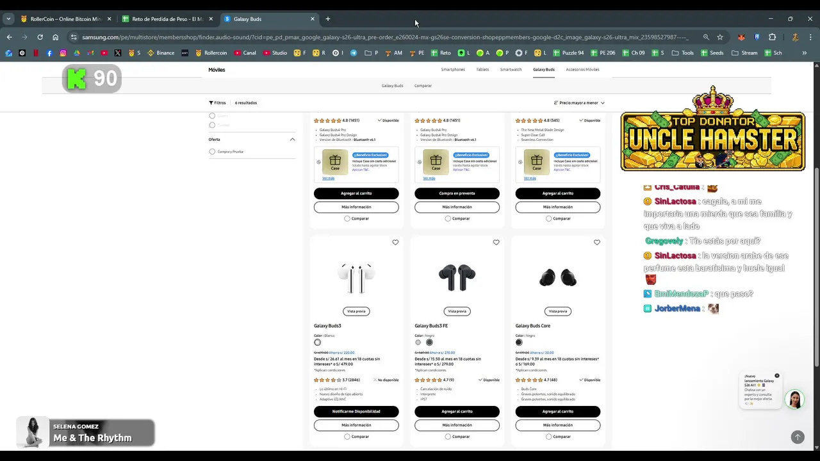Open Vista previa for Galaxy Buds3 FE
The width and height of the screenshot is (820, 461).
[457, 311]
